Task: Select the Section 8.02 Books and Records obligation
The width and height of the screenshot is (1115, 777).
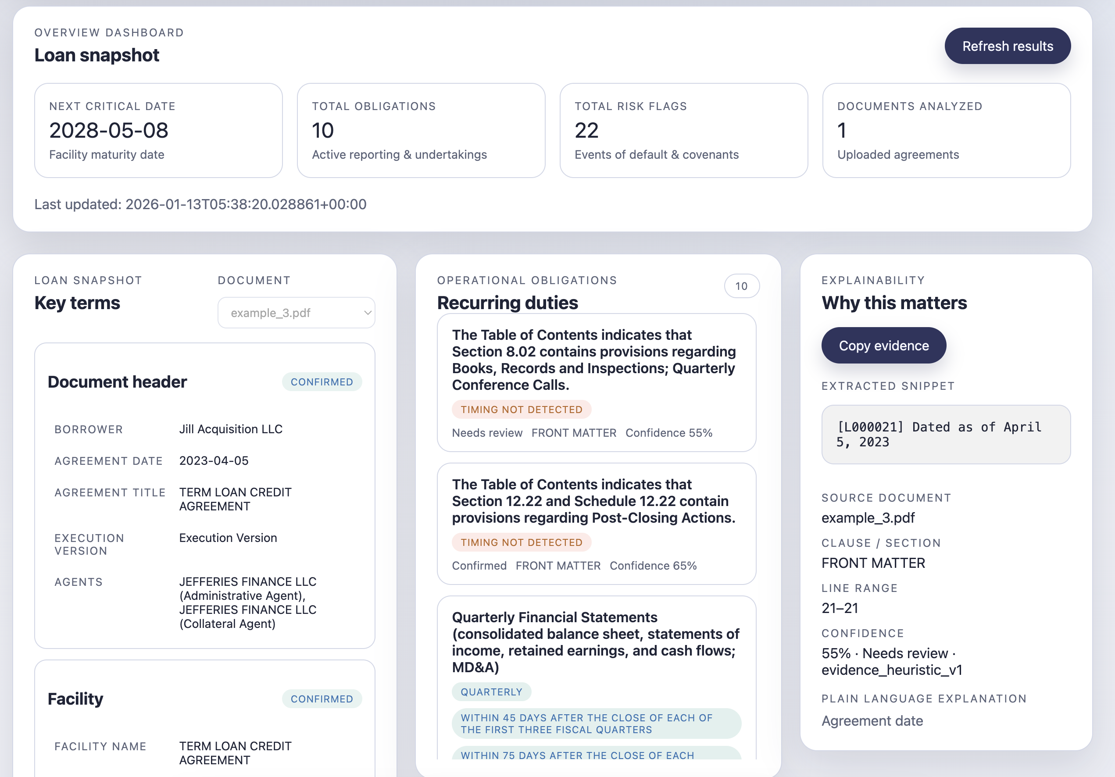Action: [x=596, y=360]
